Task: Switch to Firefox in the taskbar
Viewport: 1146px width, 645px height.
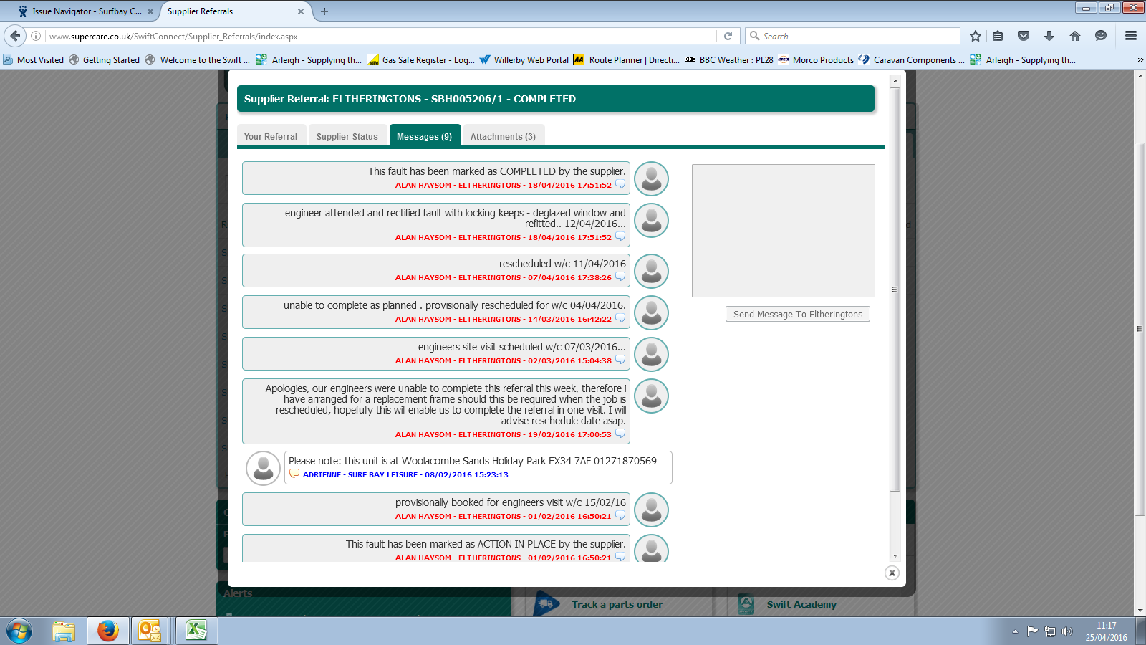Action: point(108,631)
